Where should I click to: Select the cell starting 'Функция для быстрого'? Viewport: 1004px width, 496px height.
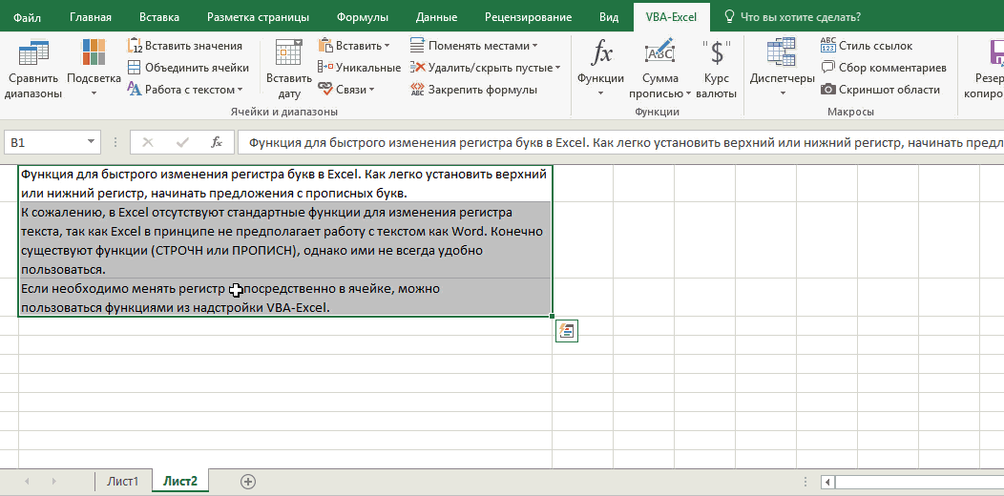pos(285,183)
